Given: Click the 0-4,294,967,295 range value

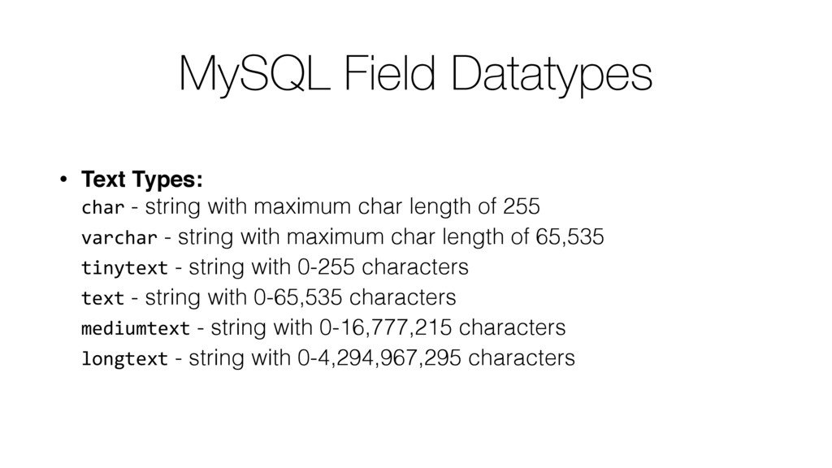Looking at the screenshot, I should [379, 358].
